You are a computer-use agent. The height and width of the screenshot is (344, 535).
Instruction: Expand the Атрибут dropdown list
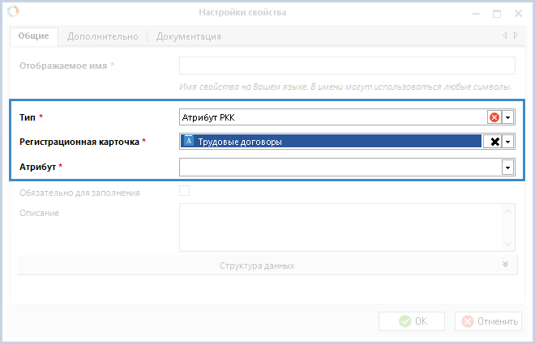(x=508, y=167)
